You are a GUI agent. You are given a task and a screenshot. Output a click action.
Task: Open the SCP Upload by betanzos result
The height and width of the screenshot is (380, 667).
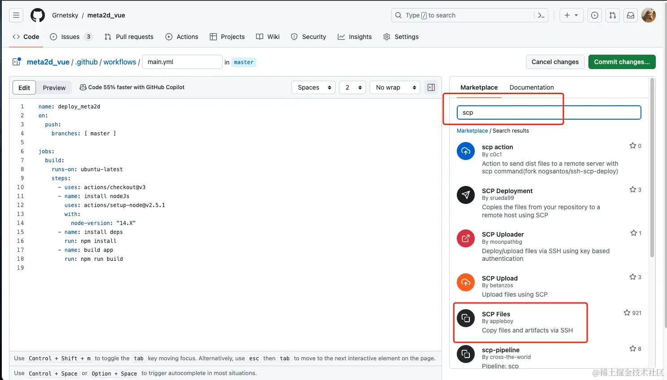(500, 278)
